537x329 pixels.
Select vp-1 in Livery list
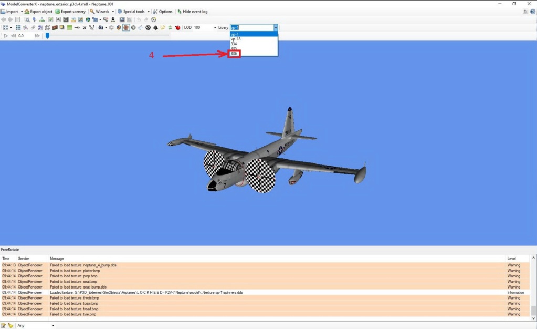pyautogui.click(x=254, y=34)
